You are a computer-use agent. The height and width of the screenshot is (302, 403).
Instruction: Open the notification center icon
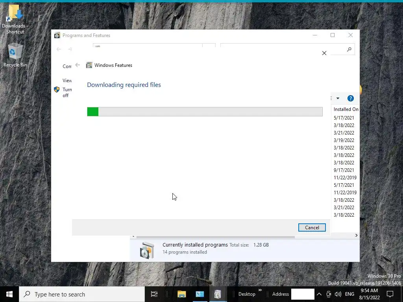point(390,294)
